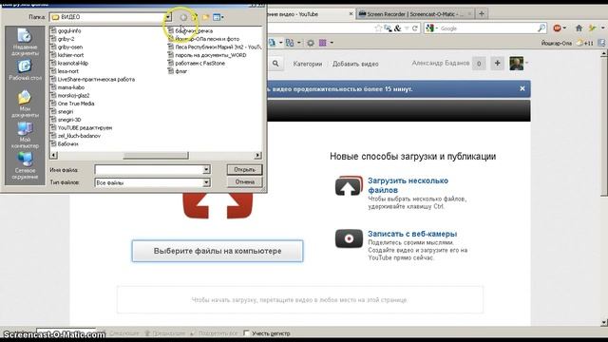Click the gear icon in browser toolbar

click(x=311, y=43)
